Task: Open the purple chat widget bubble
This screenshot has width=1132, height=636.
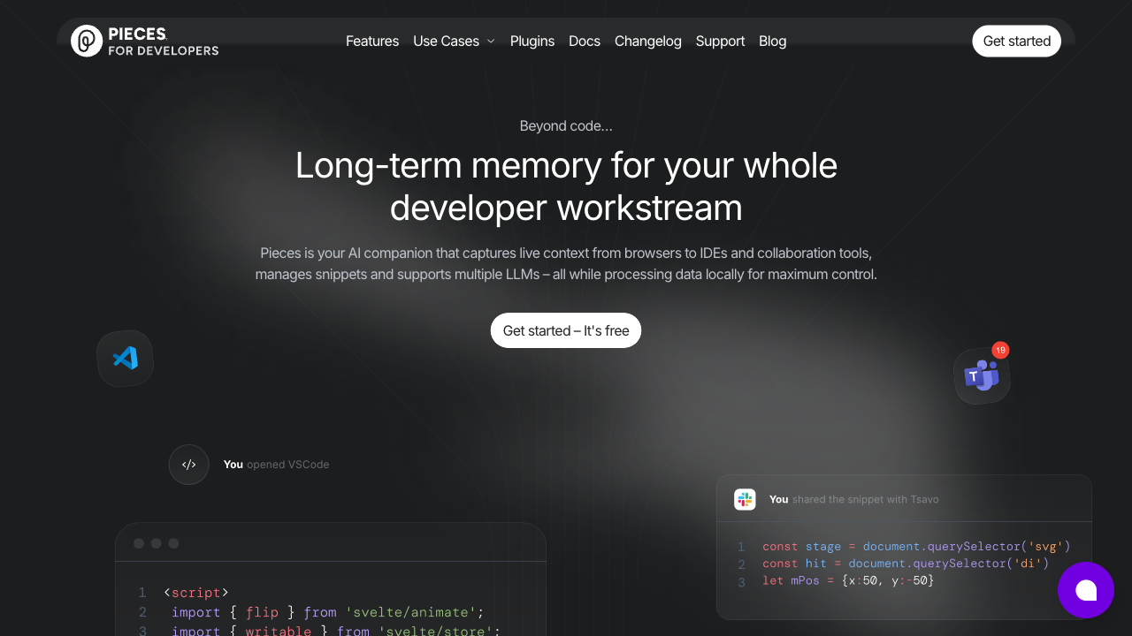Action: pos(1086,590)
